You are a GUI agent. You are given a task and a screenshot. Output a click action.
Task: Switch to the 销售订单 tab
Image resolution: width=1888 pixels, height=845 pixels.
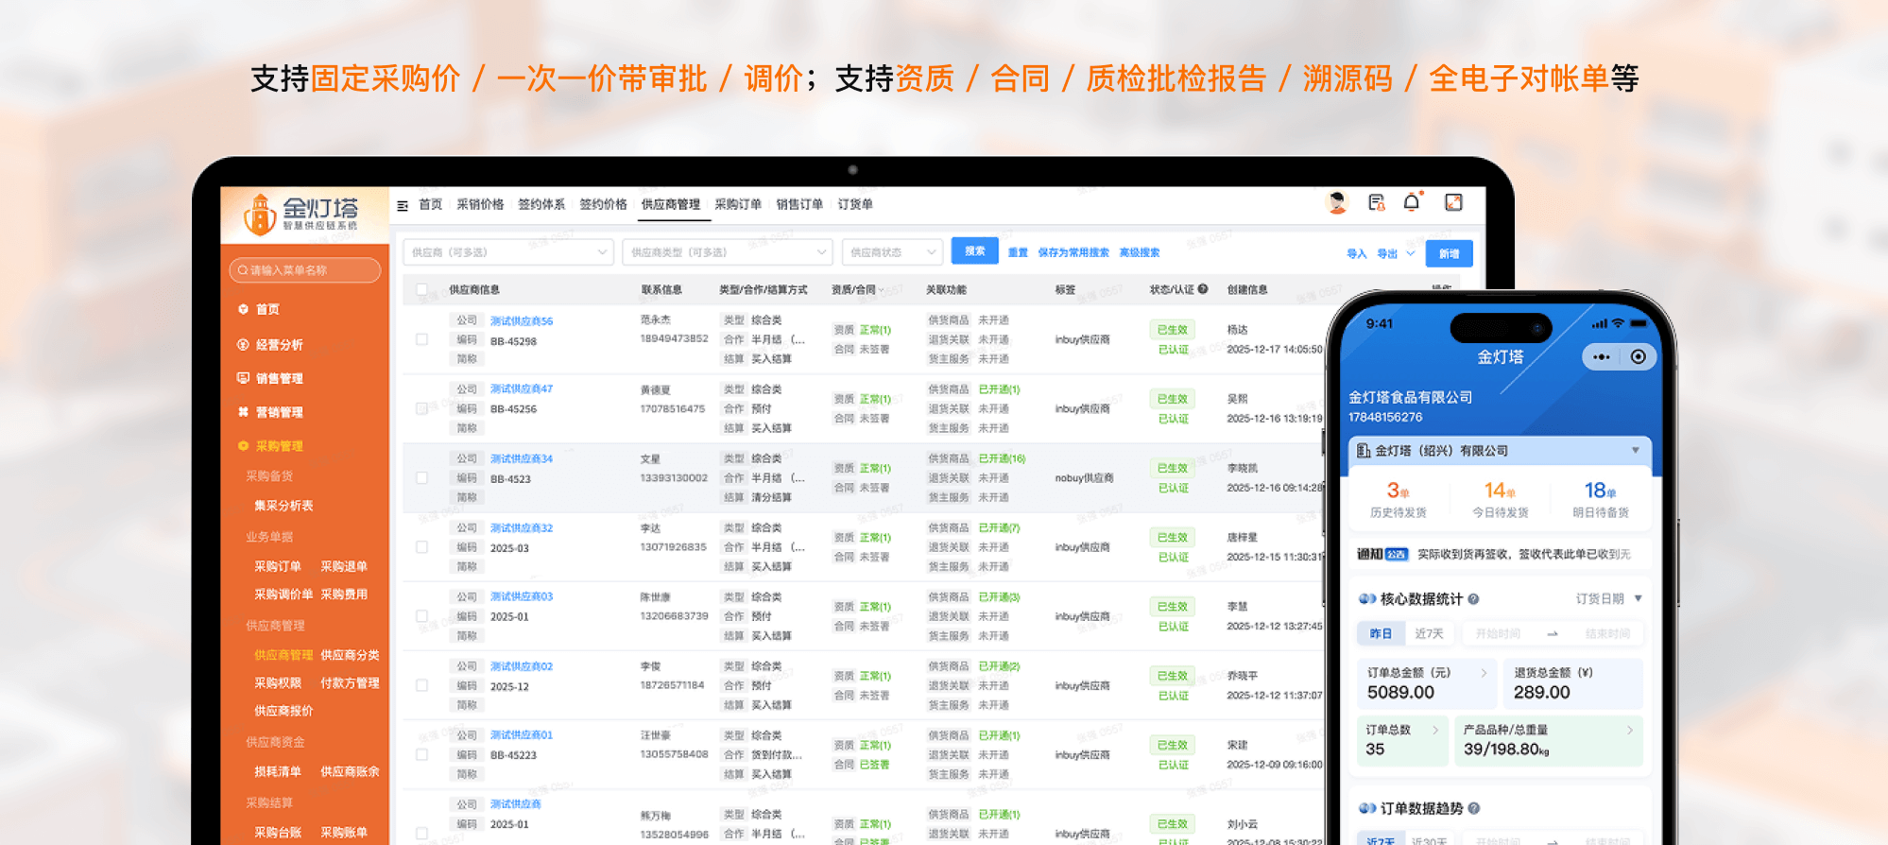tap(799, 204)
